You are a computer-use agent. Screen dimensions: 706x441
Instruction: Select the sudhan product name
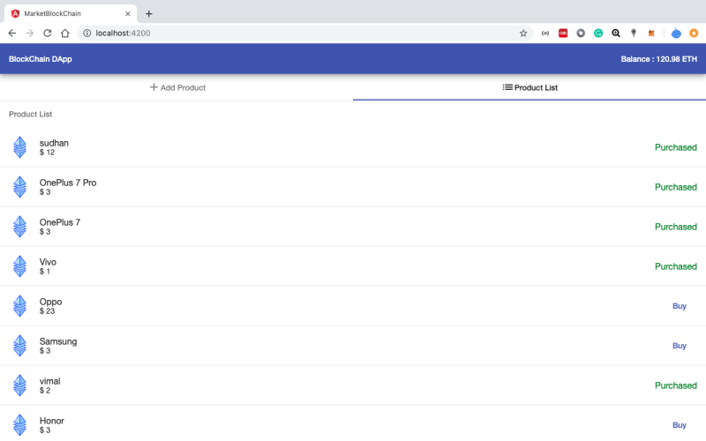pyautogui.click(x=54, y=143)
